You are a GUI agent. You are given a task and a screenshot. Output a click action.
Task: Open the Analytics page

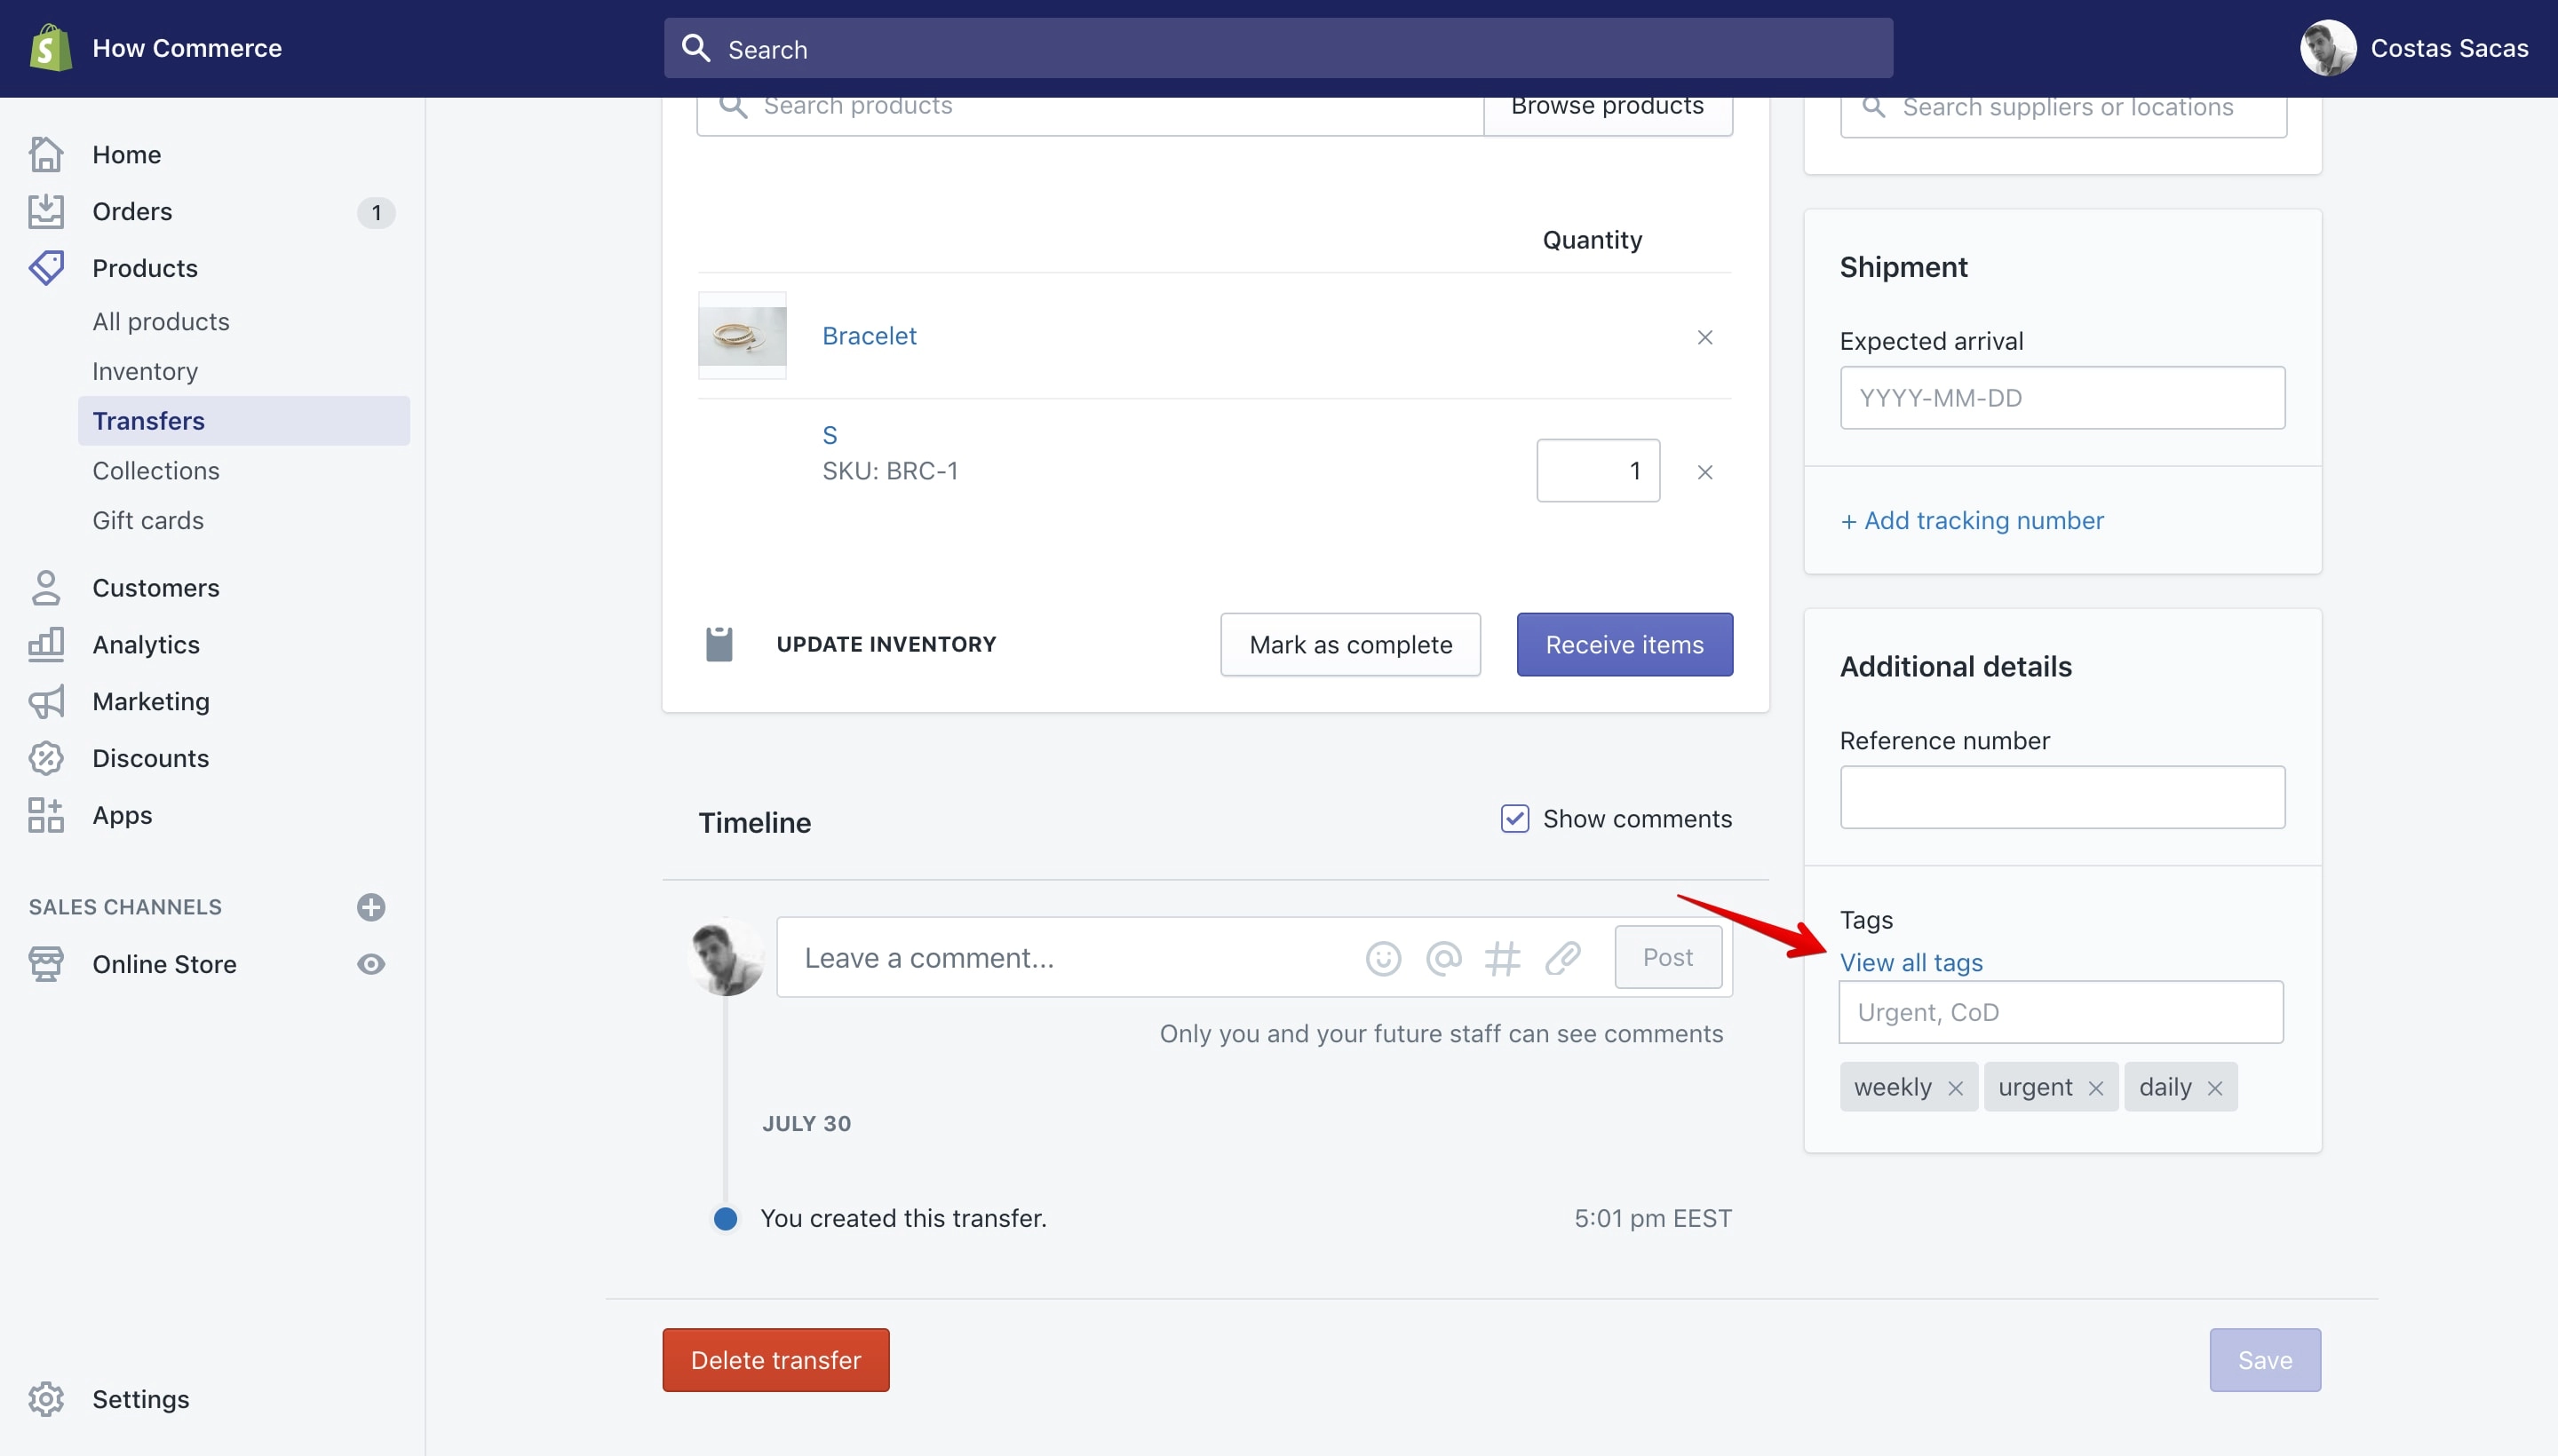click(146, 645)
